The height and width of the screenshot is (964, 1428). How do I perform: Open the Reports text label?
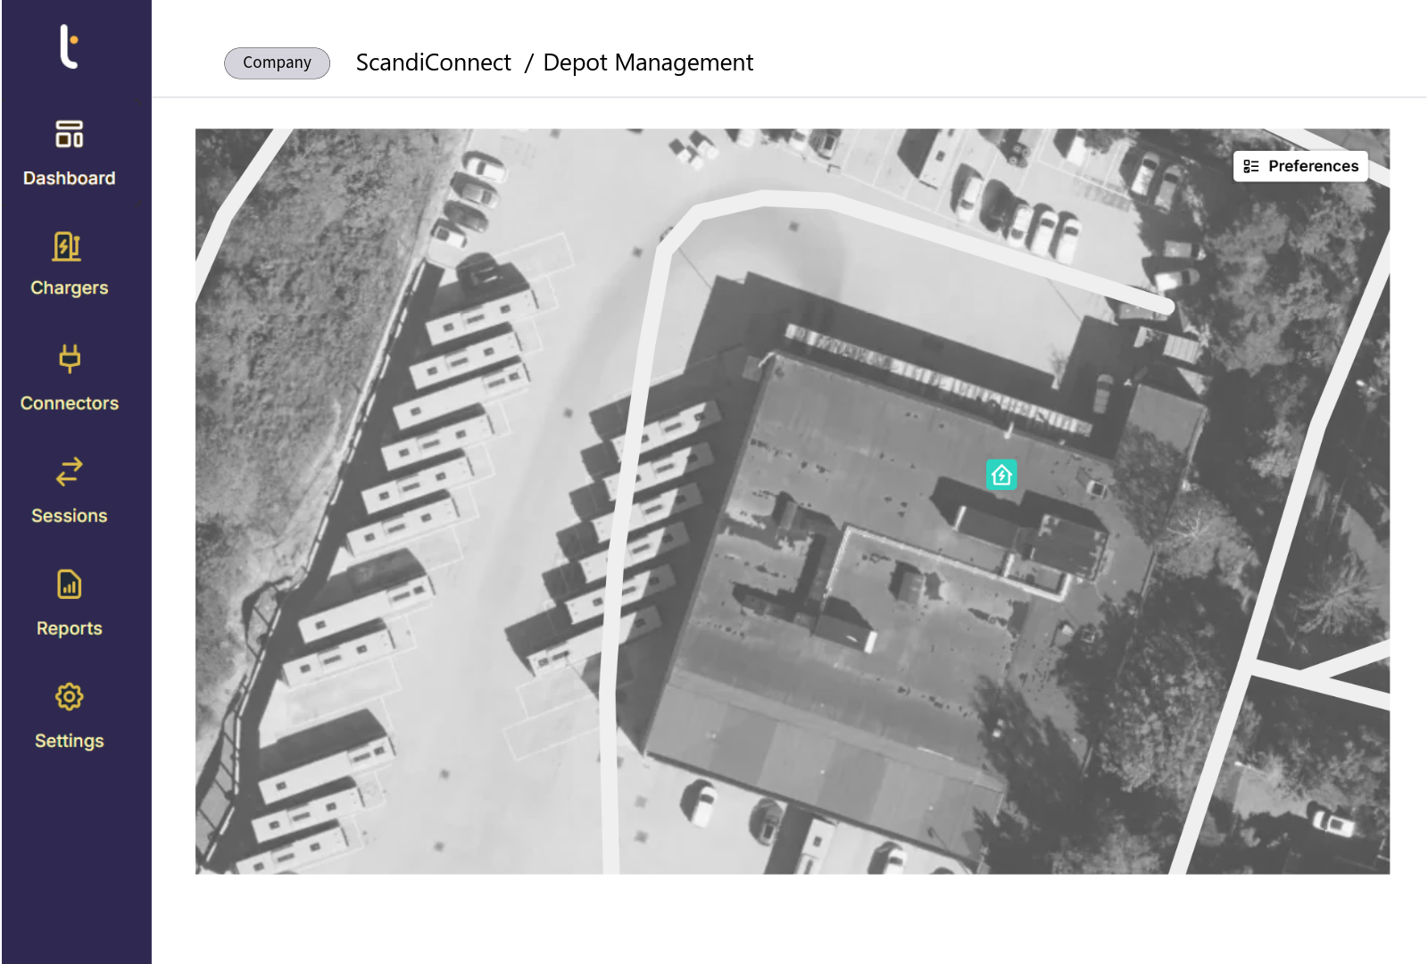[x=69, y=628]
